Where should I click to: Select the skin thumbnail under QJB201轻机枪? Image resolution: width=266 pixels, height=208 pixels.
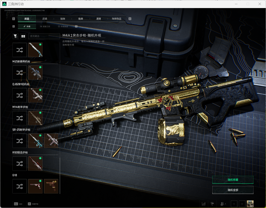(x=35, y=95)
